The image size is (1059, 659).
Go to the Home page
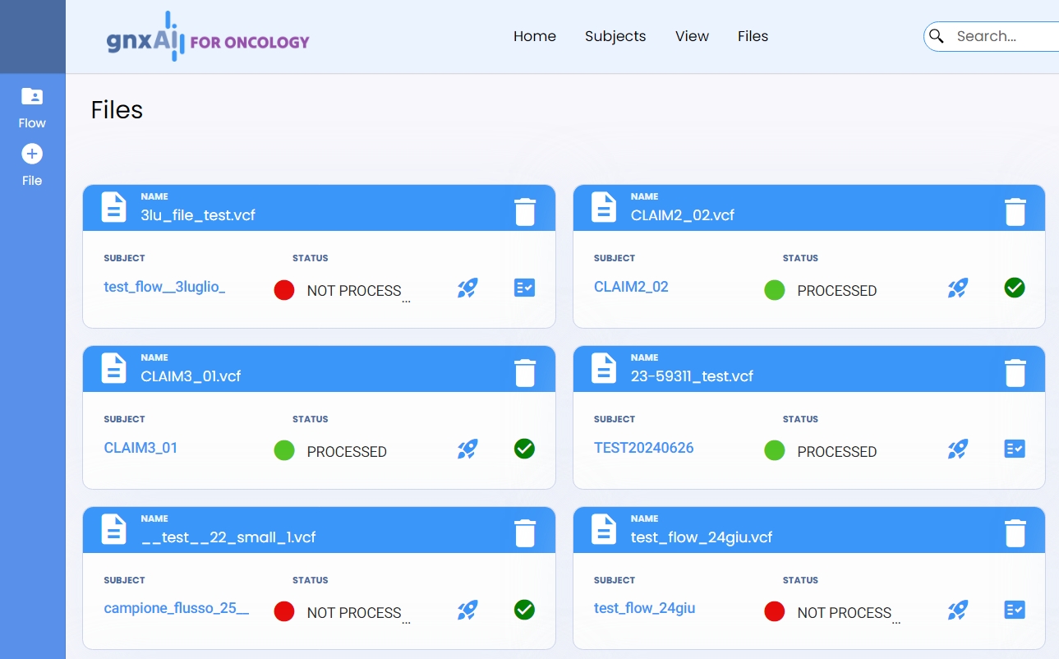pos(534,36)
